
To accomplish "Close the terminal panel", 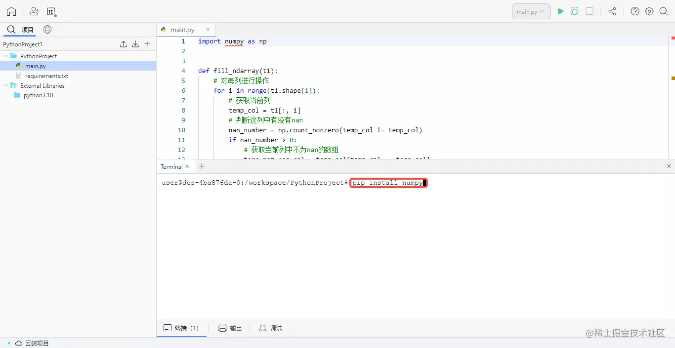I will coord(669,166).
